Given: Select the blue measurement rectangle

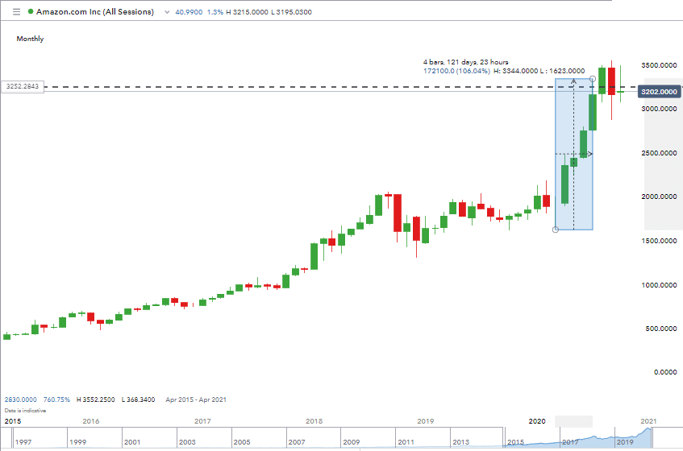Looking at the screenshot, I should point(573,154).
